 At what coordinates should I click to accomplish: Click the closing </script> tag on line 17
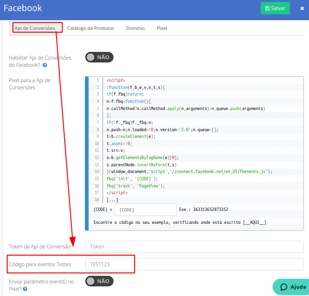point(117,193)
